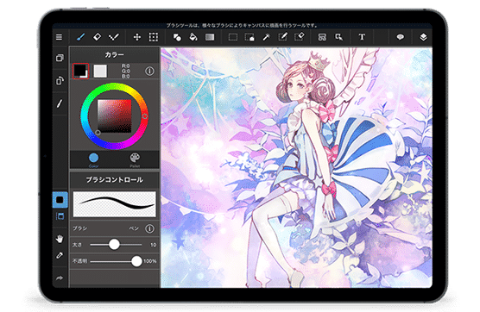
Task: Click the ブラシコントロール panel title
Action: pyautogui.click(x=115, y=179)
